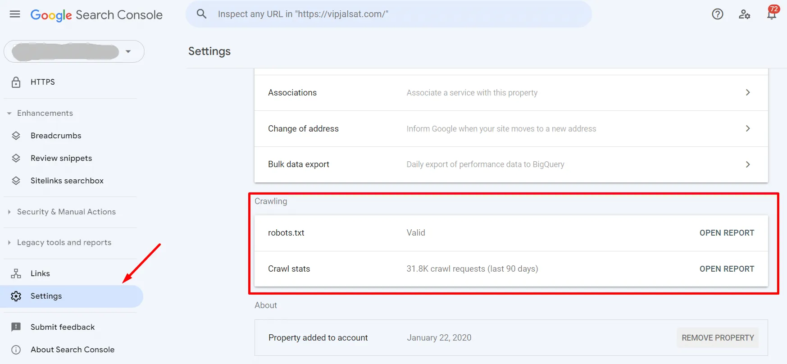Open users and permissions settings icon
Screen dimensions: 787x364
(x=744, y=14)
